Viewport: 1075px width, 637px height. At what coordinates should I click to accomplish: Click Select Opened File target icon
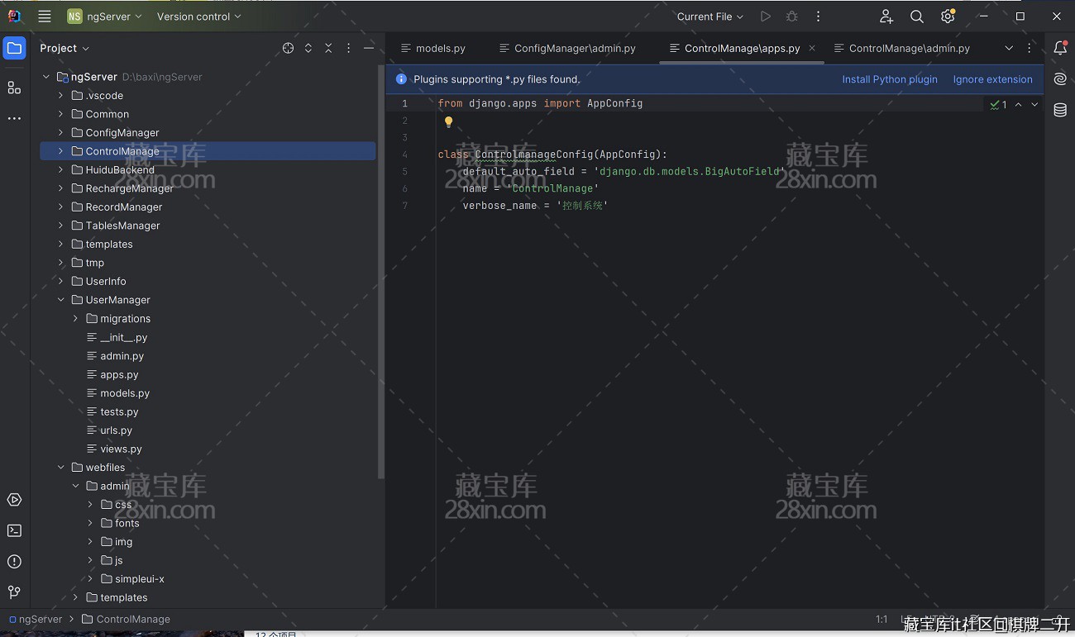click(x=288, y=49)
